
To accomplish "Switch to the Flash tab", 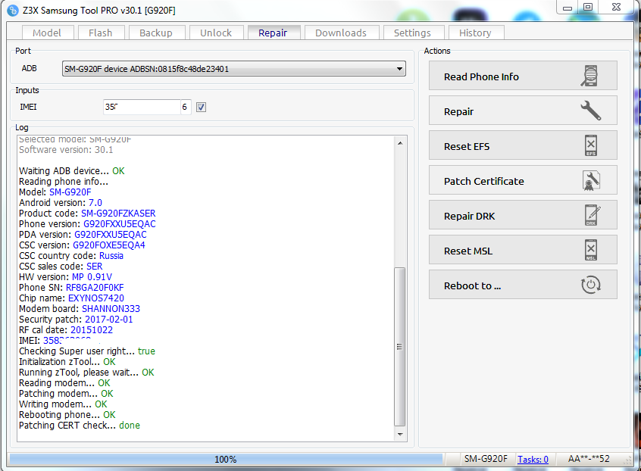I will [100, 33].
